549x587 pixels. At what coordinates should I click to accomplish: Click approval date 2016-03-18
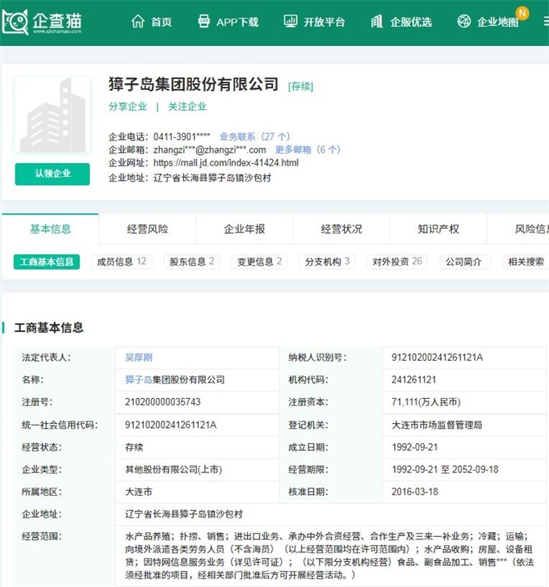[415, 492]
